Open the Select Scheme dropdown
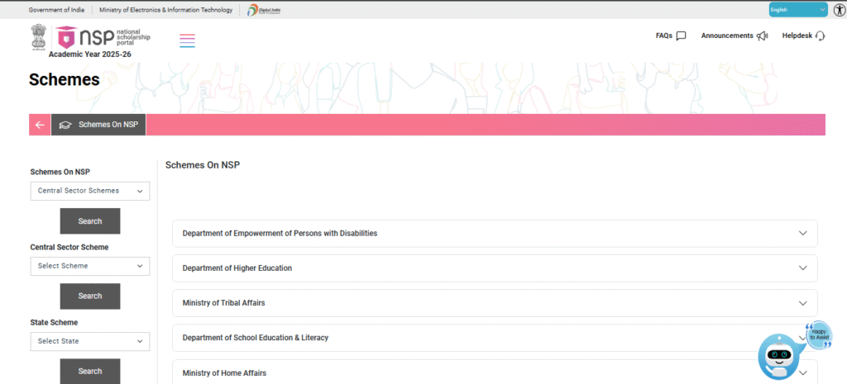This screenshot has height=384, width=847. coord(89,266)
